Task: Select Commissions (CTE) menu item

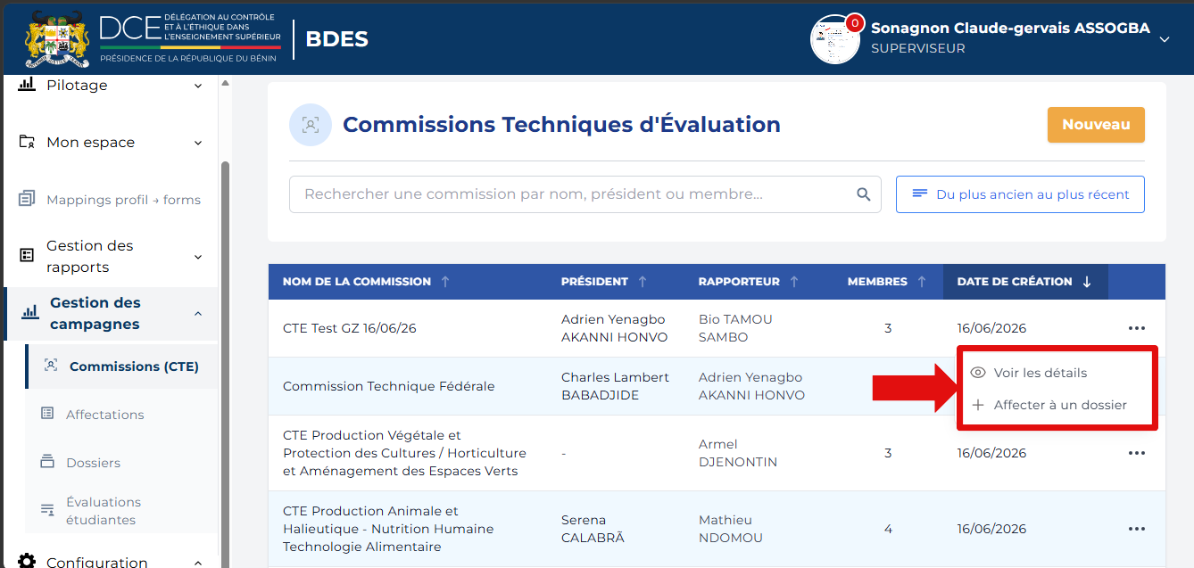Action: [121, 366]
